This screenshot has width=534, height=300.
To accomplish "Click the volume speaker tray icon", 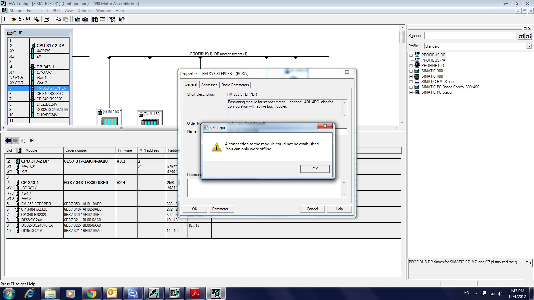I will tap(500, 294).
